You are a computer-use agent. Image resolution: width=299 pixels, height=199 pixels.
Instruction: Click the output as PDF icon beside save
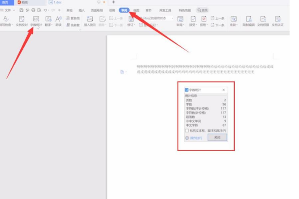[28, 10]
